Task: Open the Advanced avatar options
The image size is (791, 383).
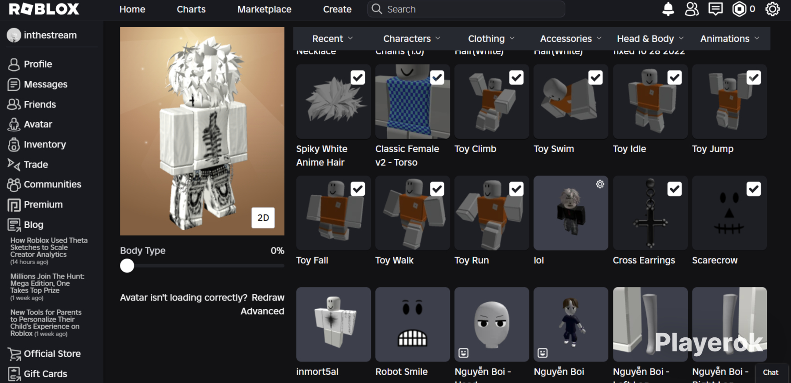Action: tap(262, 311)
